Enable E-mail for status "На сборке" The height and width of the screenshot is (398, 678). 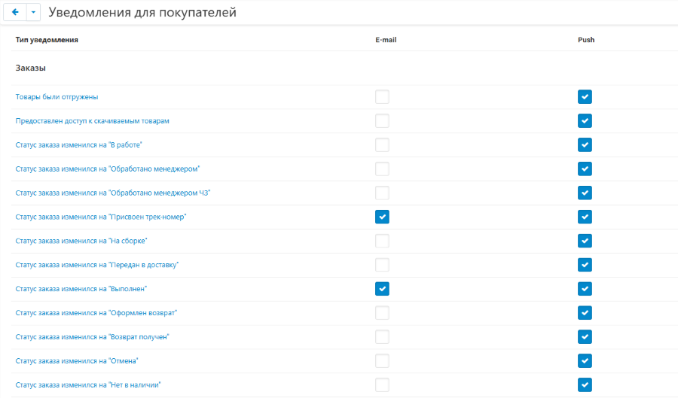[382, 241]
